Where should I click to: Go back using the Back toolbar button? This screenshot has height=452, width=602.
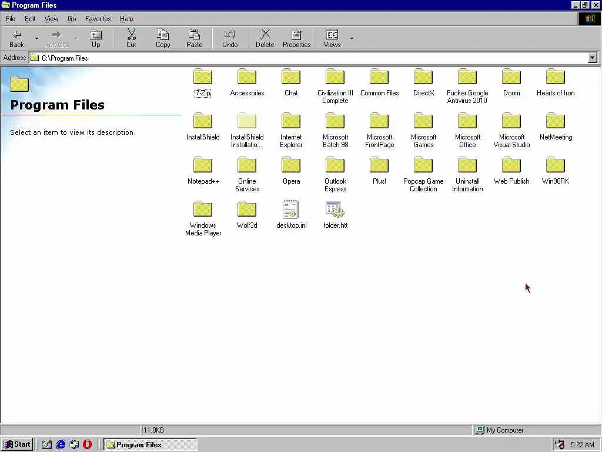pyautogui.click(x=17, y=38)
